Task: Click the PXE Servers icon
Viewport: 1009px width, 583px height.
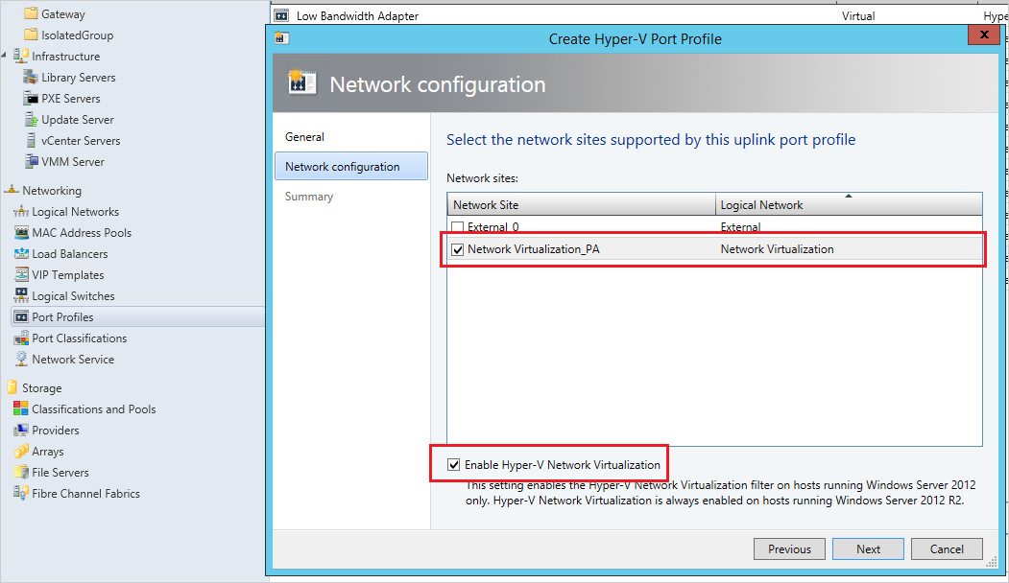Action: (31, 99)
